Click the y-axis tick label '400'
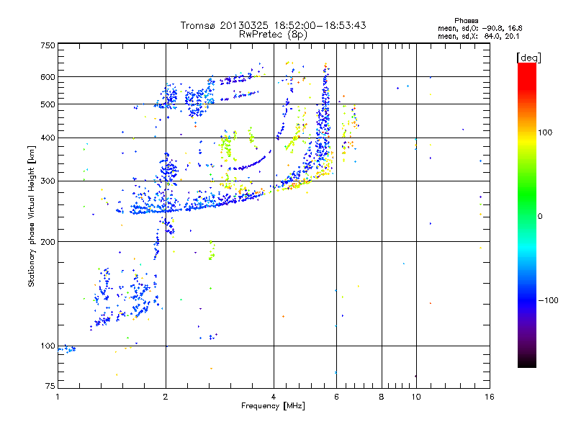The image size is (576, 432). pos(48,138)
